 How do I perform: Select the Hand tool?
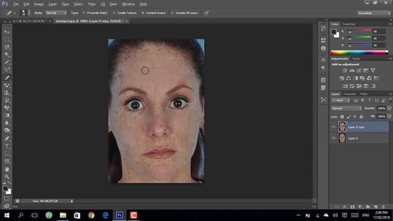click(x=7, y=169)
